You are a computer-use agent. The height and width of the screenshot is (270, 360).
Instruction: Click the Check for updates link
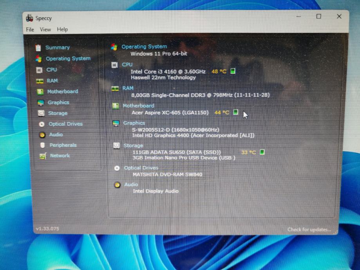(309, 229)
